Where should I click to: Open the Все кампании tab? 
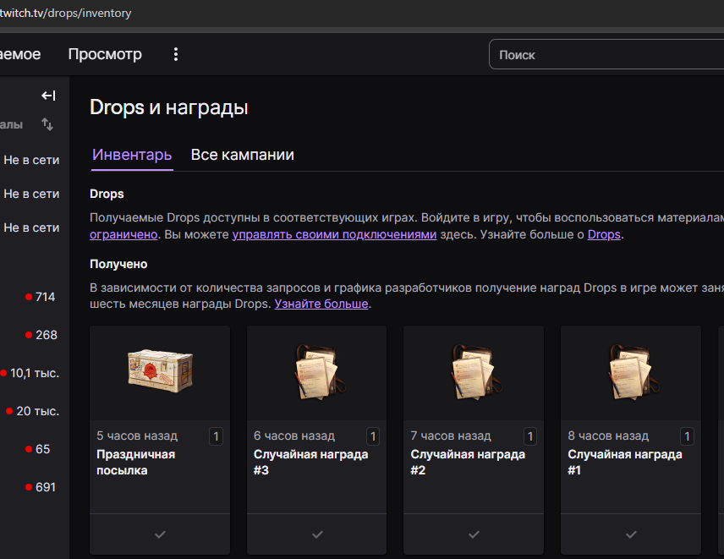pos(243,155)
